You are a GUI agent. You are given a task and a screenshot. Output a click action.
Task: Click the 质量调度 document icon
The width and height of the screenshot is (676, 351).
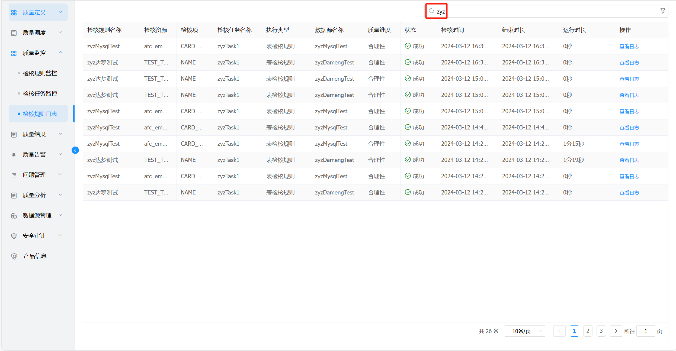tap(14, 33)
